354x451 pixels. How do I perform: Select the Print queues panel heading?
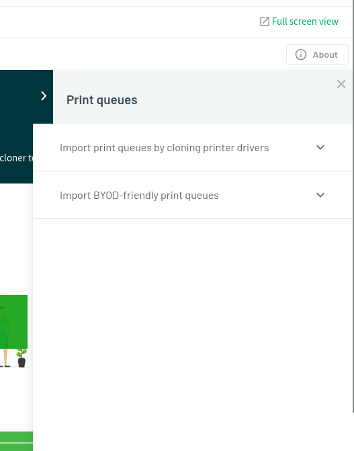click(102, 100)
